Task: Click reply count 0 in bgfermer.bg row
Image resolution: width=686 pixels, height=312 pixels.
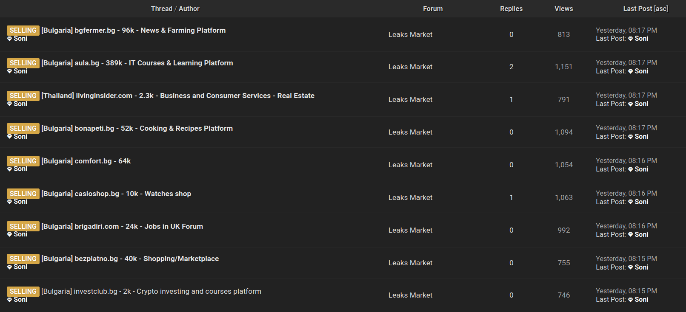Action: (x=512, y=34)
